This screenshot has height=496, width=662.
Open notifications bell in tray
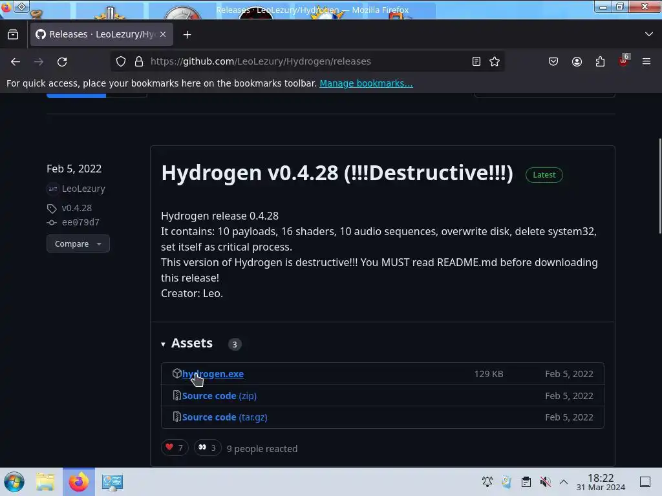coord(487,482)
